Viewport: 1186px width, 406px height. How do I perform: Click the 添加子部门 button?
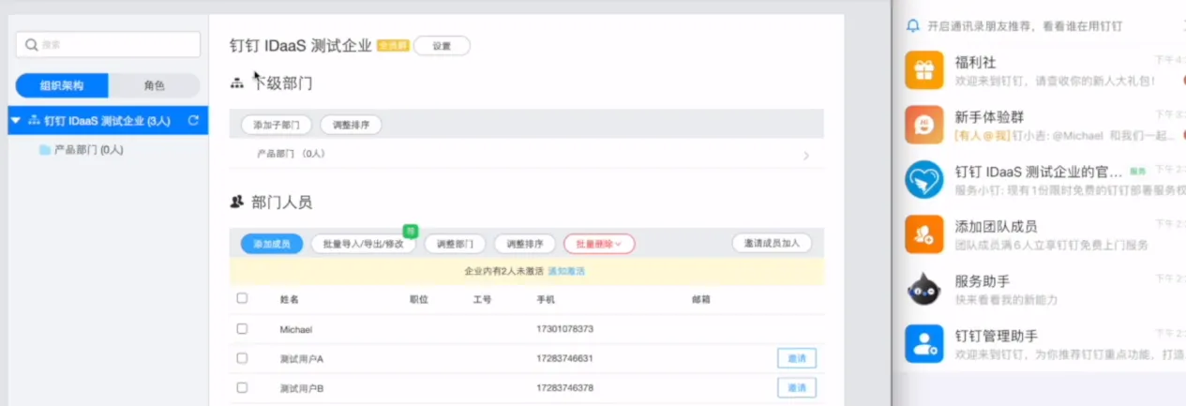(x=277, y=125)
